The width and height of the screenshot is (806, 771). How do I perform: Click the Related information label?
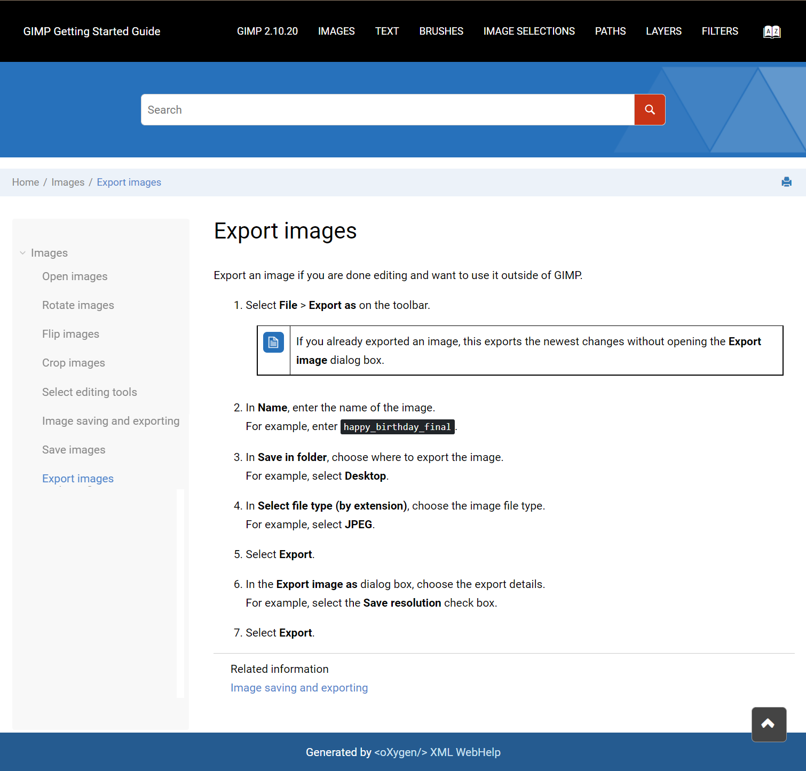pos(280,669)
